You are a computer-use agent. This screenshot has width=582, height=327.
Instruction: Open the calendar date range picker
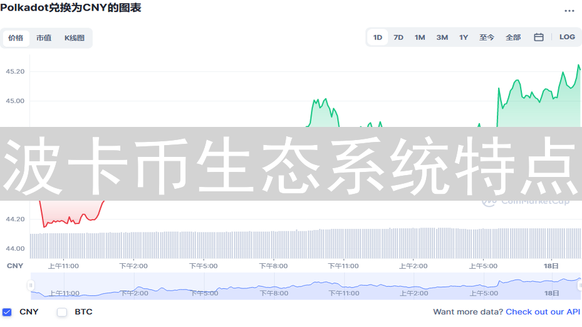coord(539,37)
